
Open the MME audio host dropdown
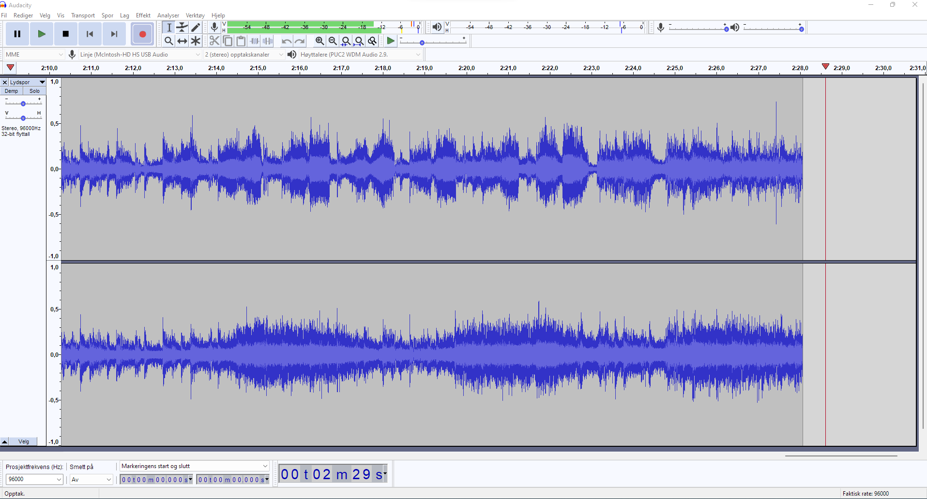[x=34, y=55]
